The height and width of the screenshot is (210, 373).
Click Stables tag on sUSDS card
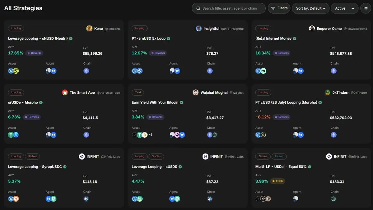coord(156,156)
